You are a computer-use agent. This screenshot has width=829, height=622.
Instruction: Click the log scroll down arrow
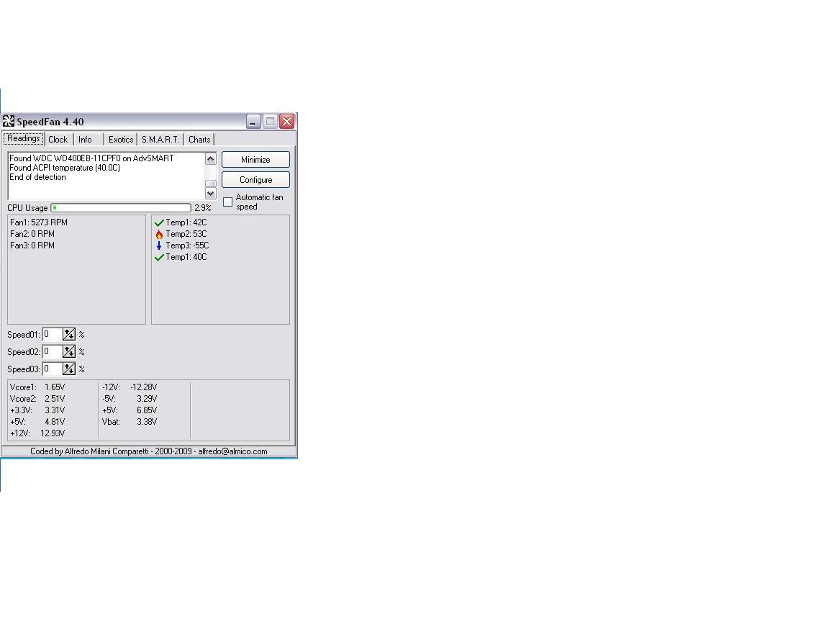click(x=210, y=194)
